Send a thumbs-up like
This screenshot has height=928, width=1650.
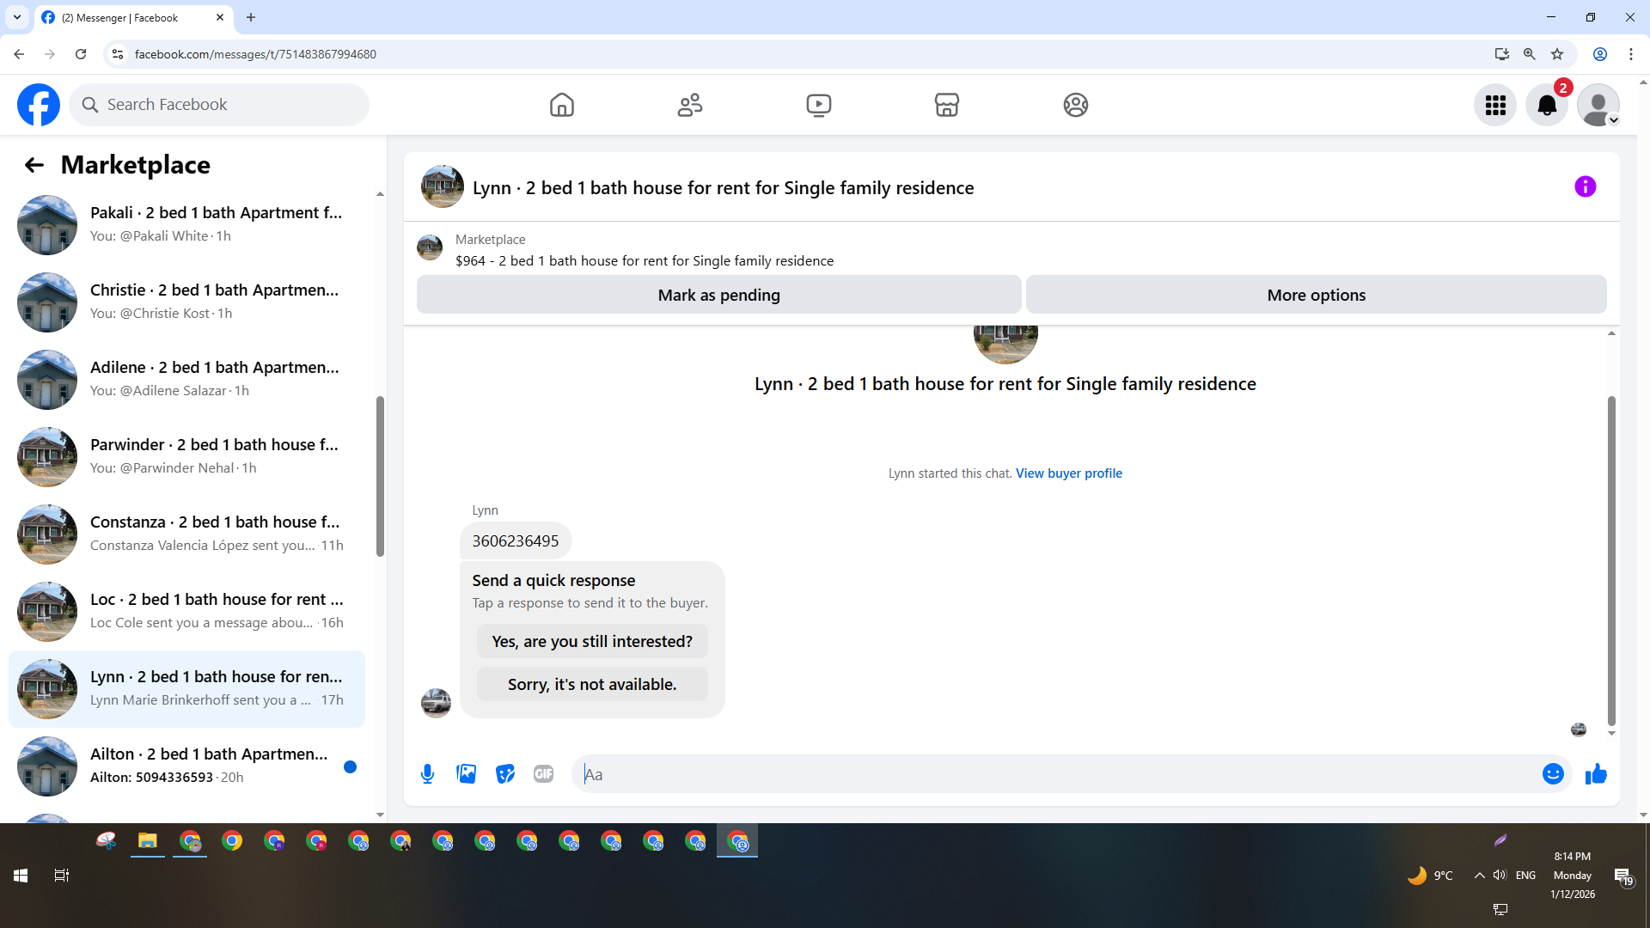click(x=1596, y=774)
